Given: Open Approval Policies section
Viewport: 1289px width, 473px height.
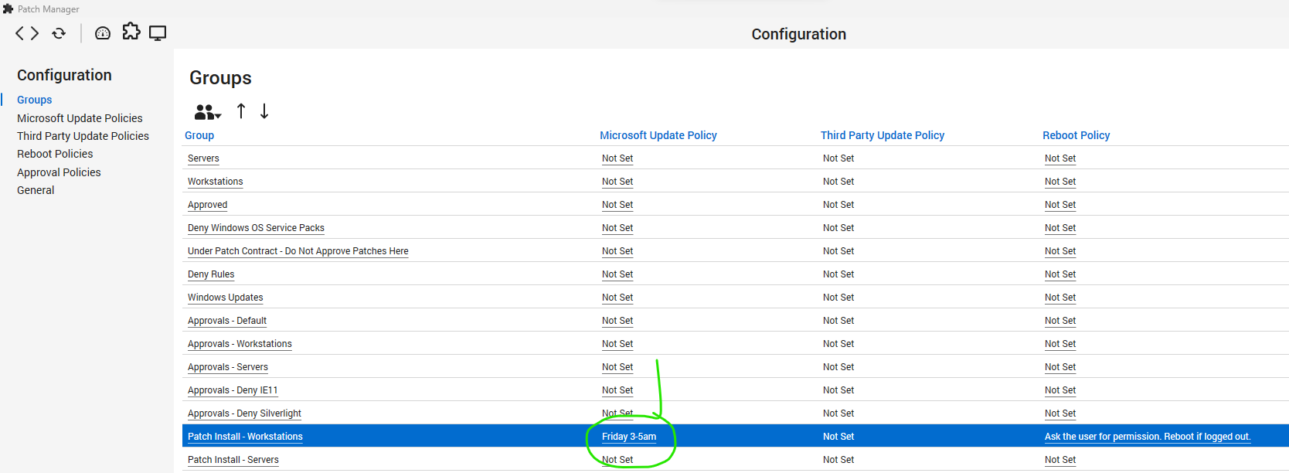Looking at the screenshot, I should coord(59,172).
